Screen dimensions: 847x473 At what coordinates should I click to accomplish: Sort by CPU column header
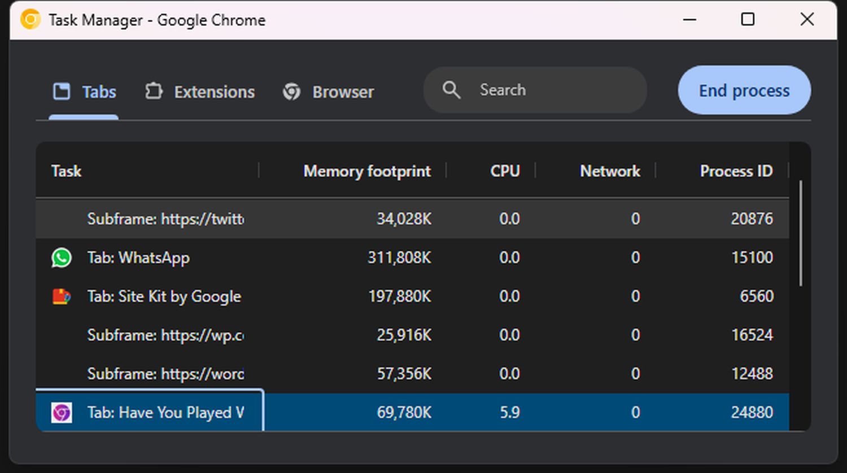(505, 171)
